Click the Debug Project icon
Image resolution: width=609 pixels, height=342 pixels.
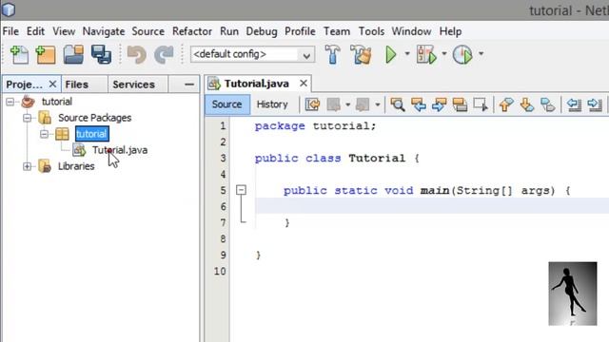pos(426,54)
